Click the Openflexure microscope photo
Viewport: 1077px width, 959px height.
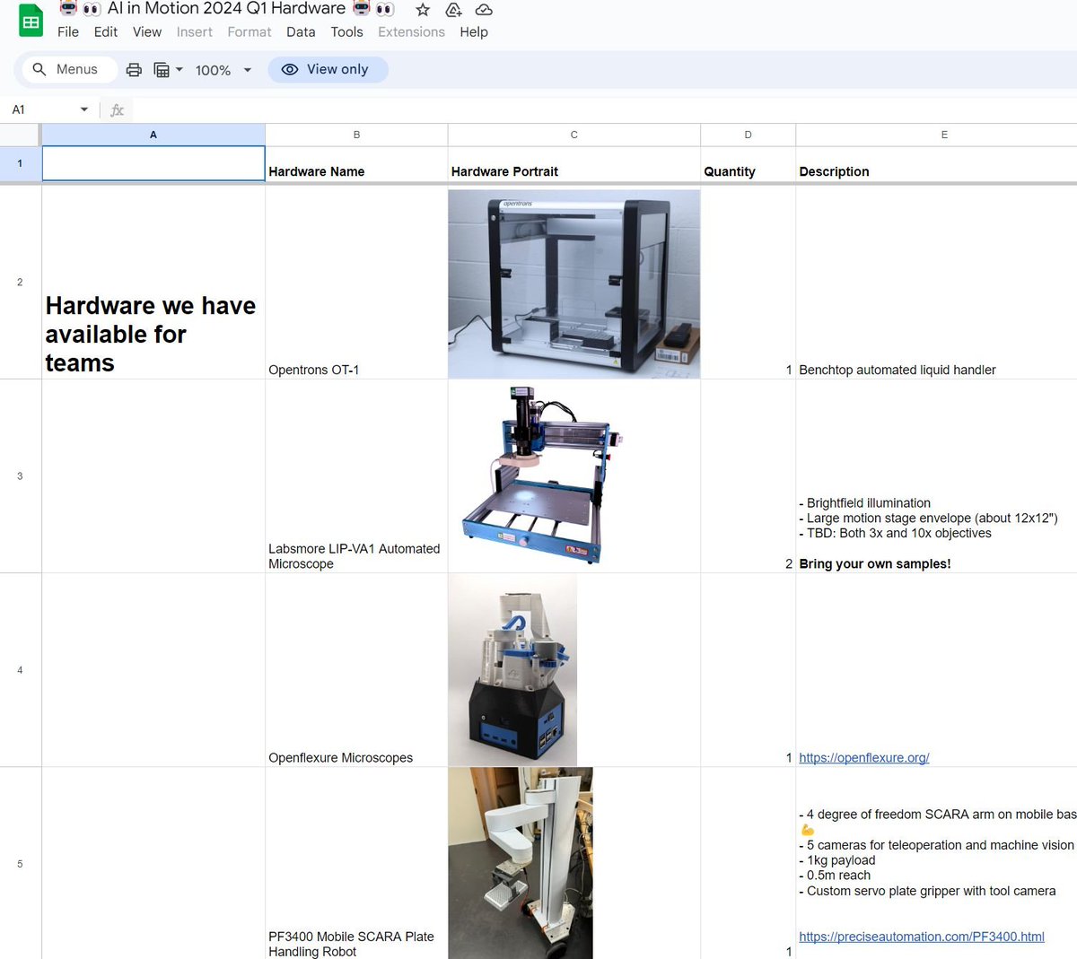(x=512, y=670)
